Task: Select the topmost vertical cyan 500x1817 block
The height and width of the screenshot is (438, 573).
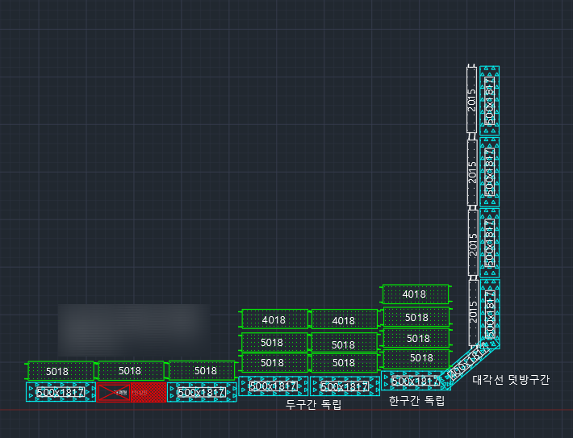Action: (490, 101)
